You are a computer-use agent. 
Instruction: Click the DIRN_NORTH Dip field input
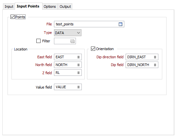[x=142, y=65]
